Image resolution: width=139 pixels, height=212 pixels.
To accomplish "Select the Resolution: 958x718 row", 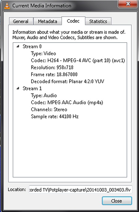I will (52, 67).
